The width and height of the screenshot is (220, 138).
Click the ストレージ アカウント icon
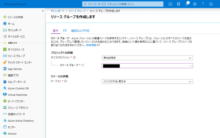[x=5, y=108]
